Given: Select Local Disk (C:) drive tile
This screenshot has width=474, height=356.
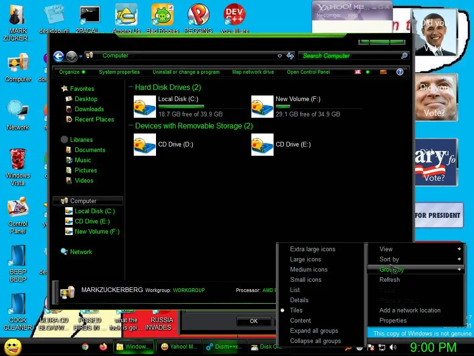Looking at the screenshot, I should [x=189, y=107].
